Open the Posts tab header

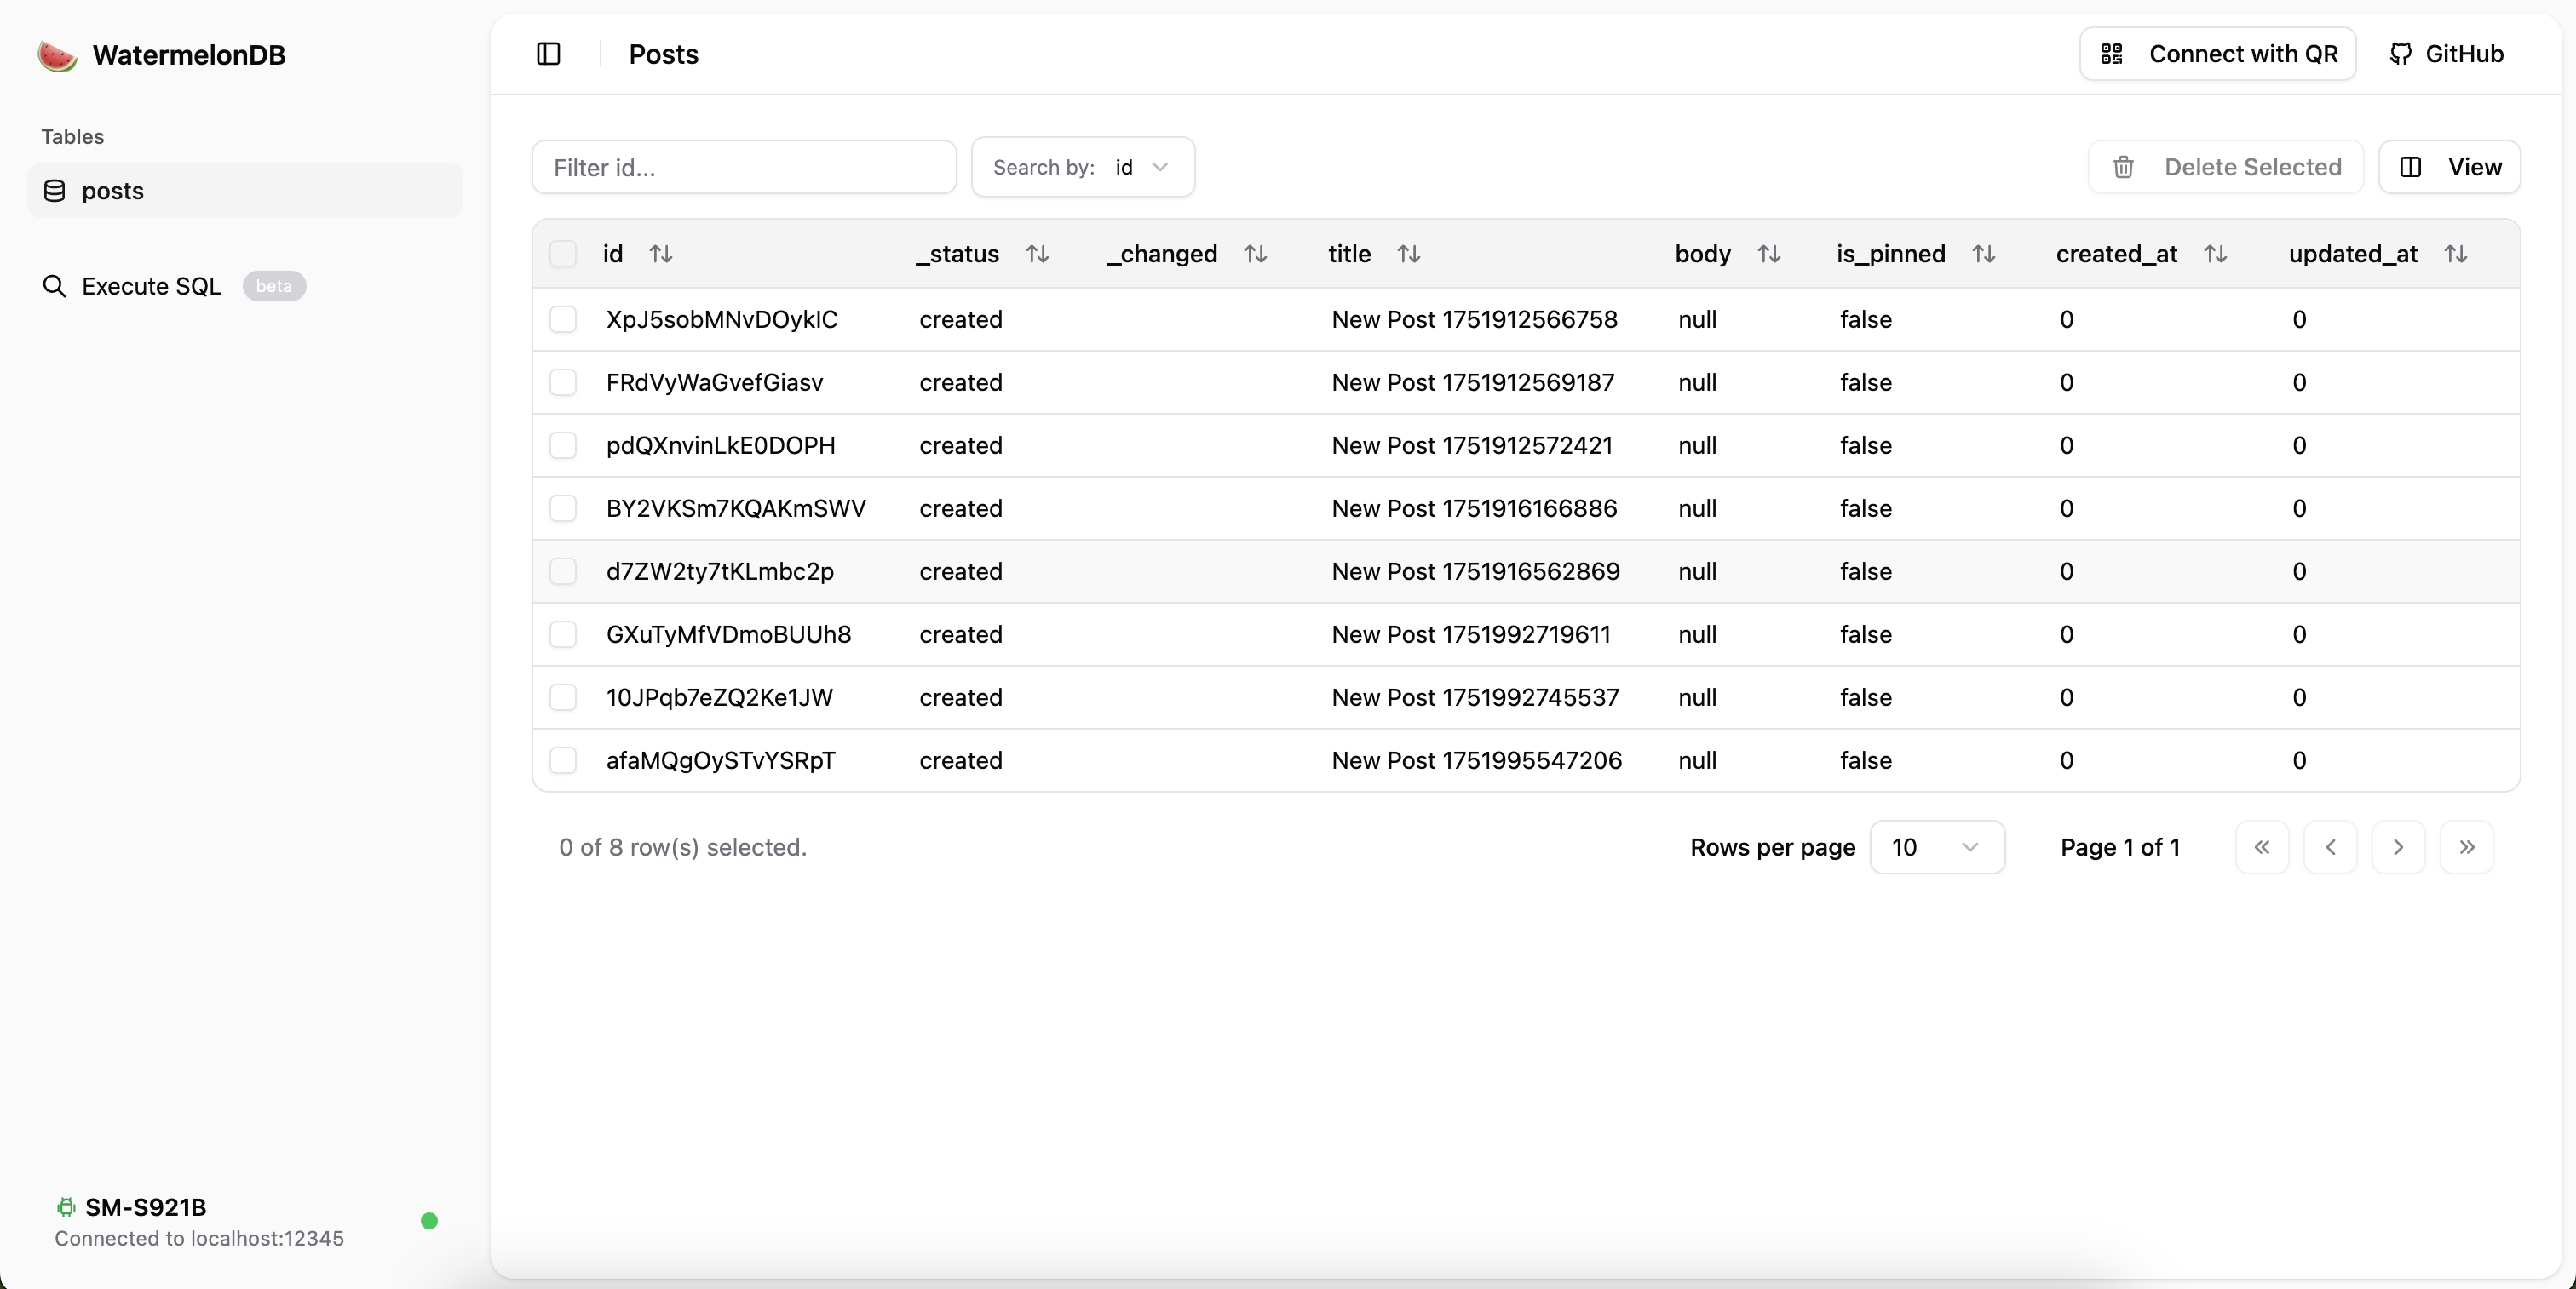click(x=662, y=54)
